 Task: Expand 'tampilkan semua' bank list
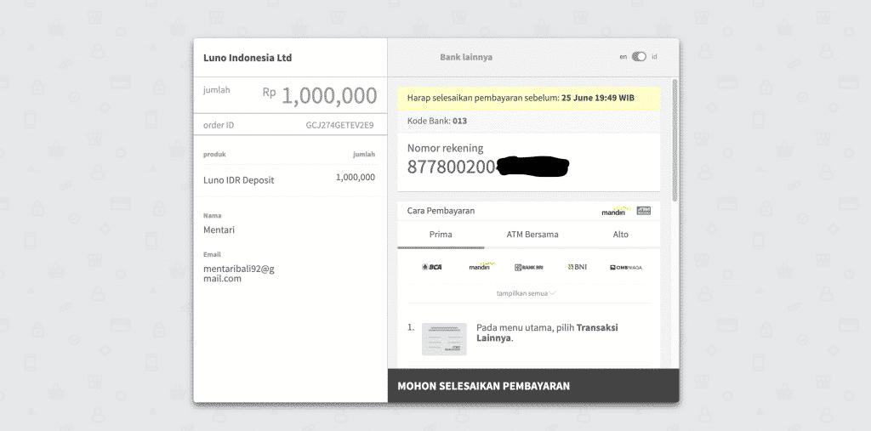tap(522, 293)
